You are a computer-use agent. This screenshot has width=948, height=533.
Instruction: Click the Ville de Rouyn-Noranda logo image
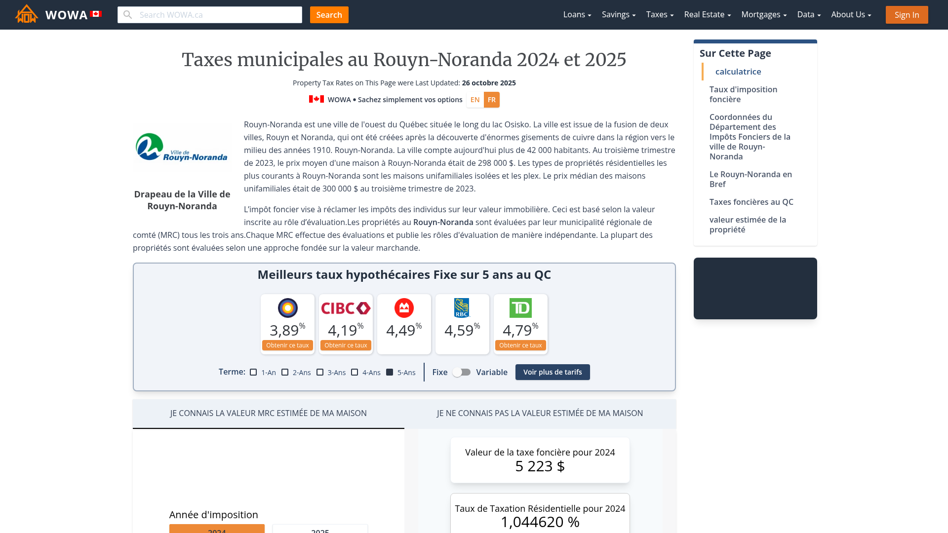[x=182, y=148]
